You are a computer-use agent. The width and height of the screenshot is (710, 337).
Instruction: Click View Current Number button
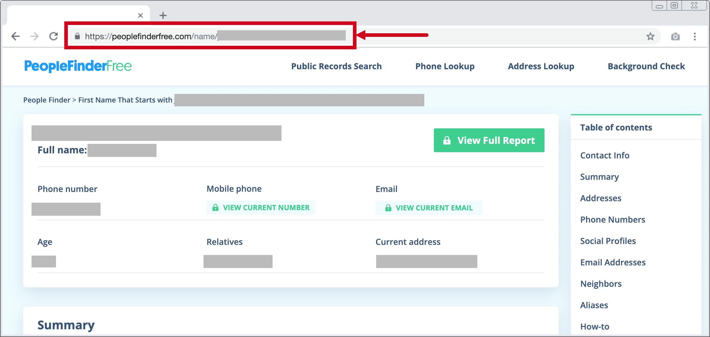coord(261,207)
